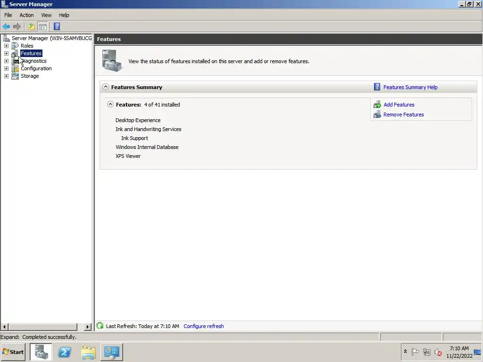Click the Help toolbar icon
This screenshot has height=362, width=483.
[57, 26]
